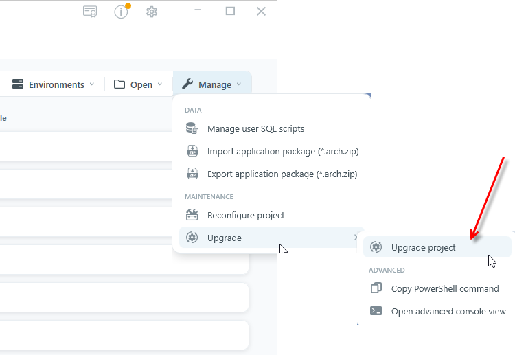
Task: Minimize the application window
Action: 198,10
